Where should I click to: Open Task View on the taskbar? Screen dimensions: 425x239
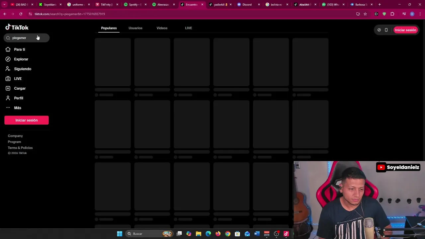pos(179,234)
